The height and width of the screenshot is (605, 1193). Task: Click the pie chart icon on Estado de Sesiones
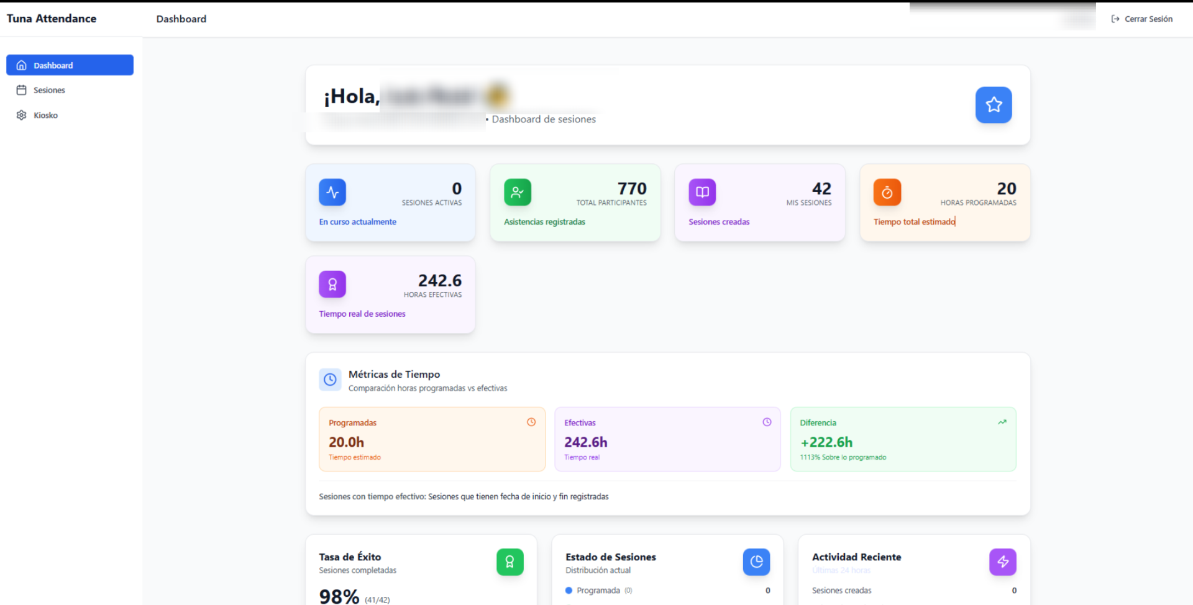coord(756,562)
